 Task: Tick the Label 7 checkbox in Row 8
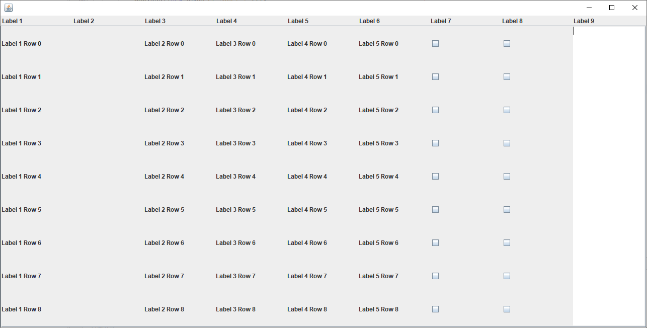coord(436,309)
